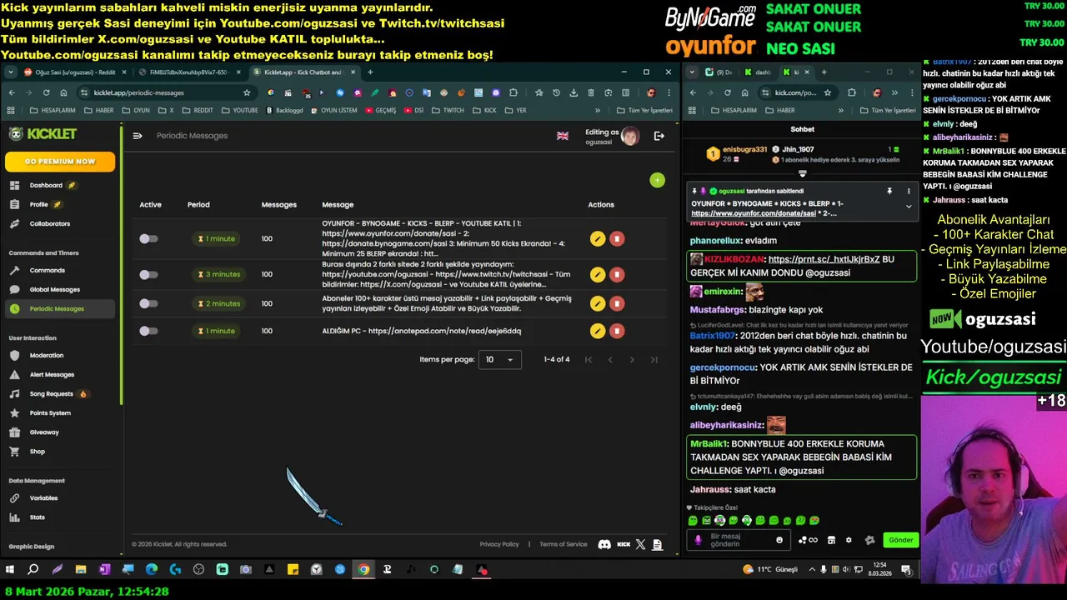Collapse the Kicklet sidebar with hamburger icon

(138, 136)
